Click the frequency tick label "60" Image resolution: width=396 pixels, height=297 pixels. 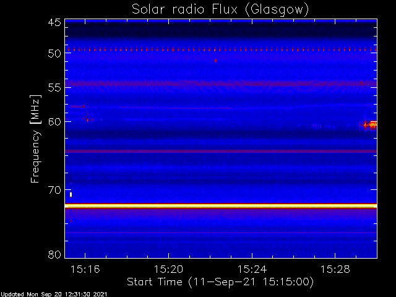pos(54,122)
